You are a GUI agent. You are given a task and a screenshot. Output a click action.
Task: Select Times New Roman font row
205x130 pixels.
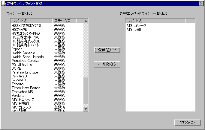[26, 88]
